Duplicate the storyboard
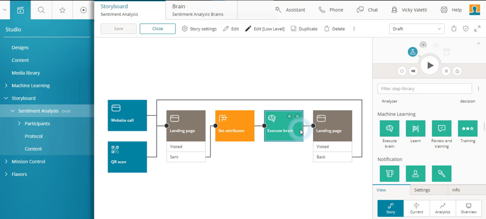486x219 pixels. 304,29
